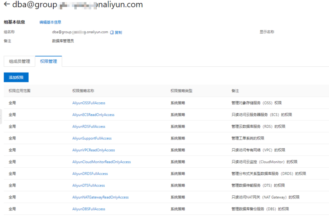This screenshot has height=216, width=329.
Task: Open AliyunDRDSFullAccess policy link
Action: pos(90,174)
